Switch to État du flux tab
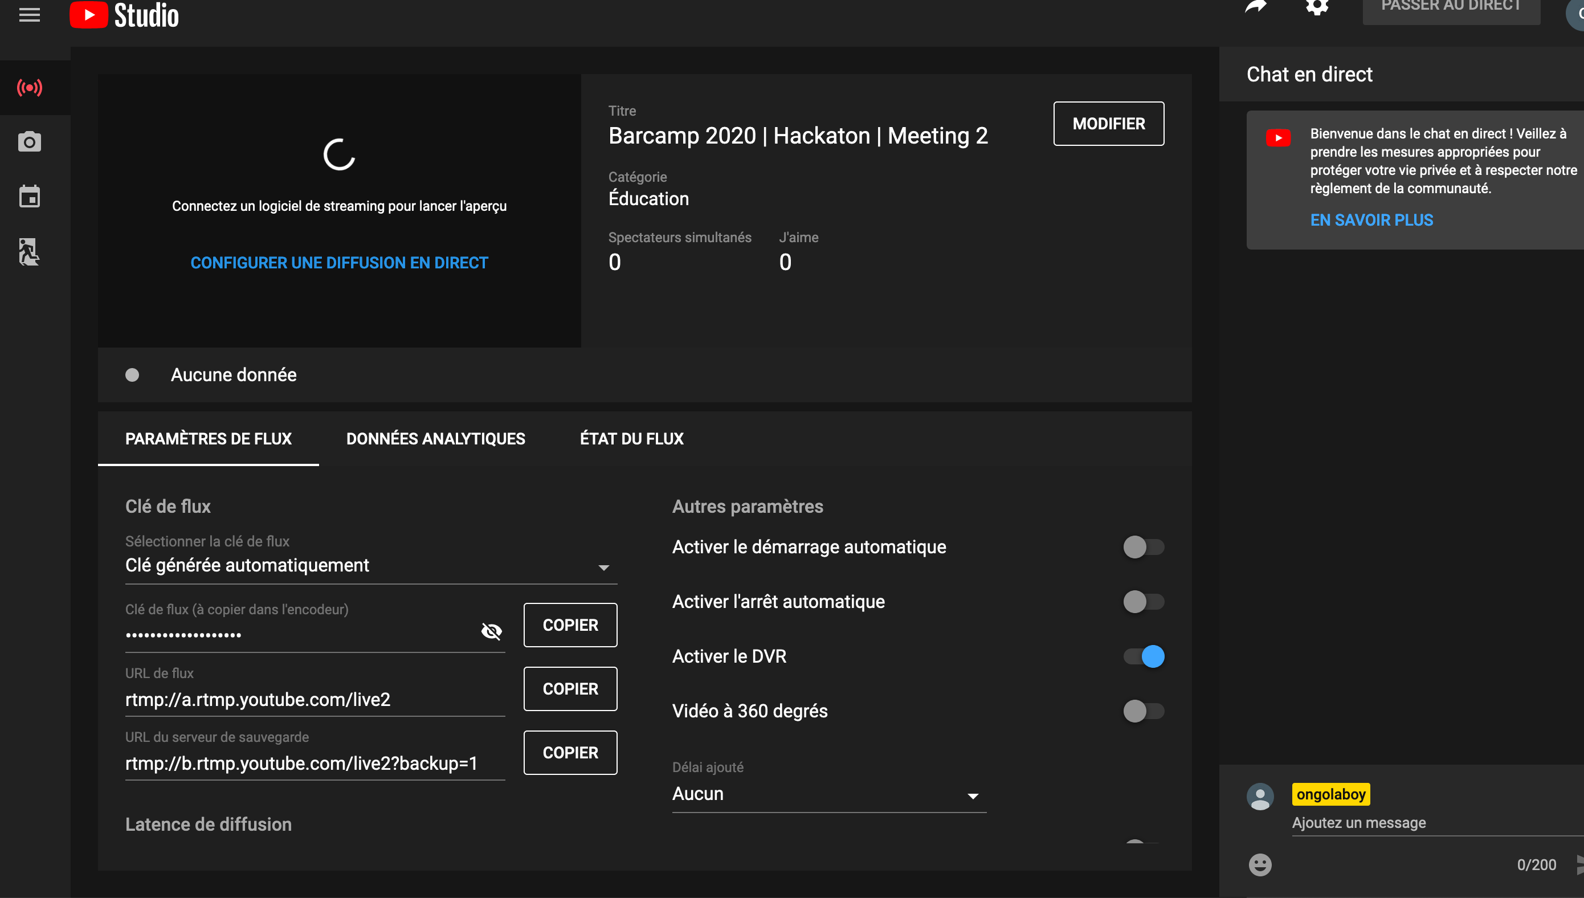This screenshot has width=1584, height=898. pos(631,439)
